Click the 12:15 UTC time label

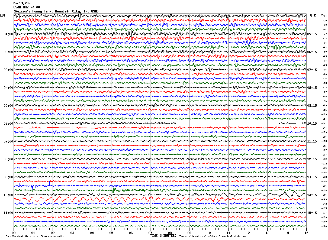point(312,159)
